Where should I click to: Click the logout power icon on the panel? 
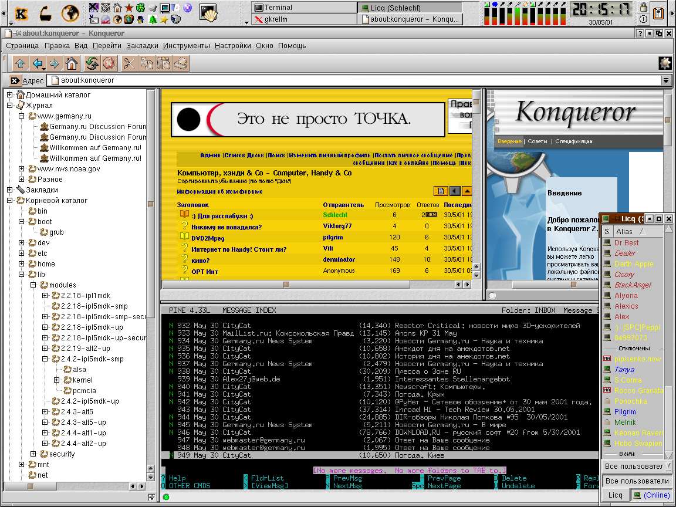click(643, 19)
